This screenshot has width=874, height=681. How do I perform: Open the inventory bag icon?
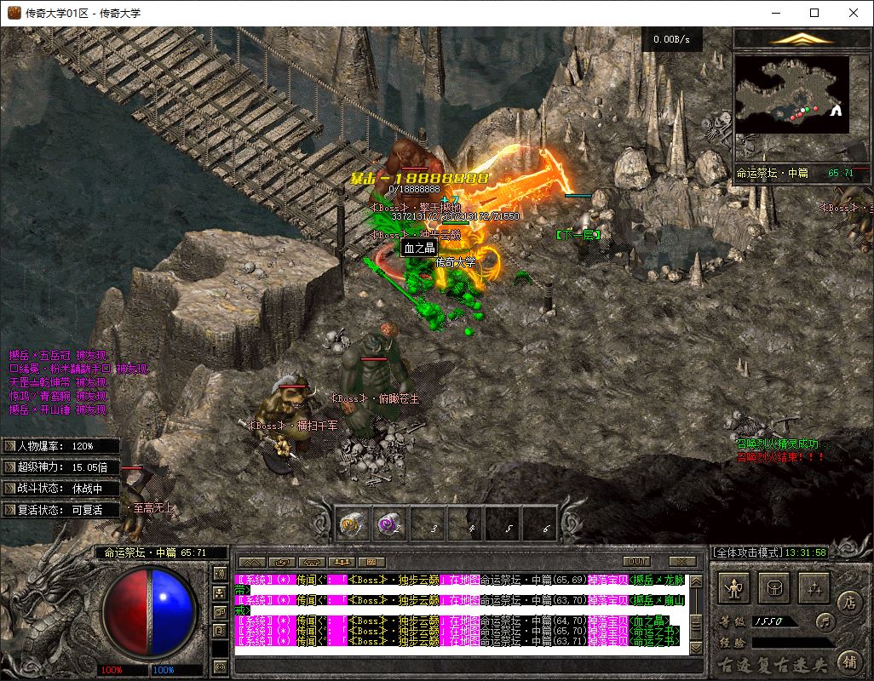tap(774, 588)
